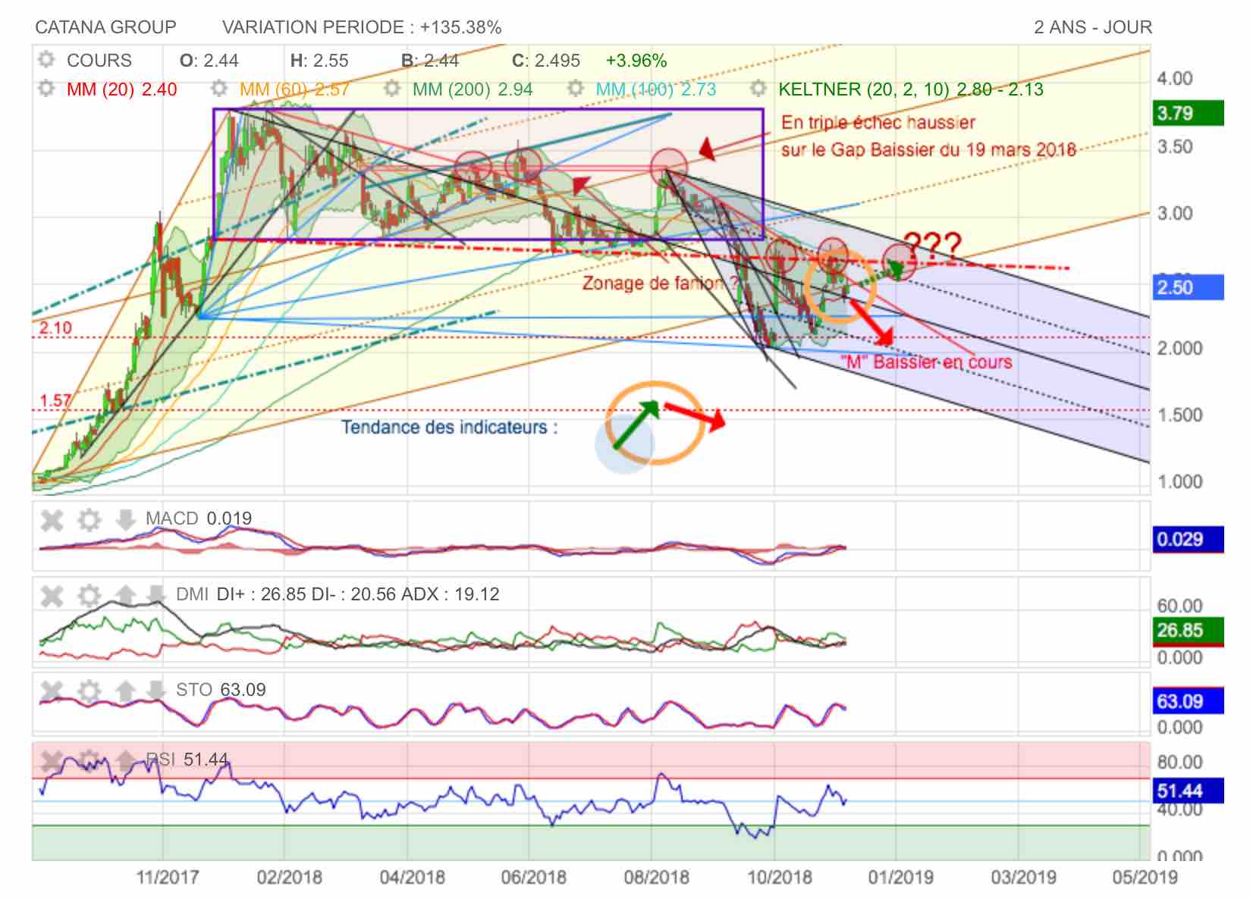Open MACD panel settings gear

[89, 520]
